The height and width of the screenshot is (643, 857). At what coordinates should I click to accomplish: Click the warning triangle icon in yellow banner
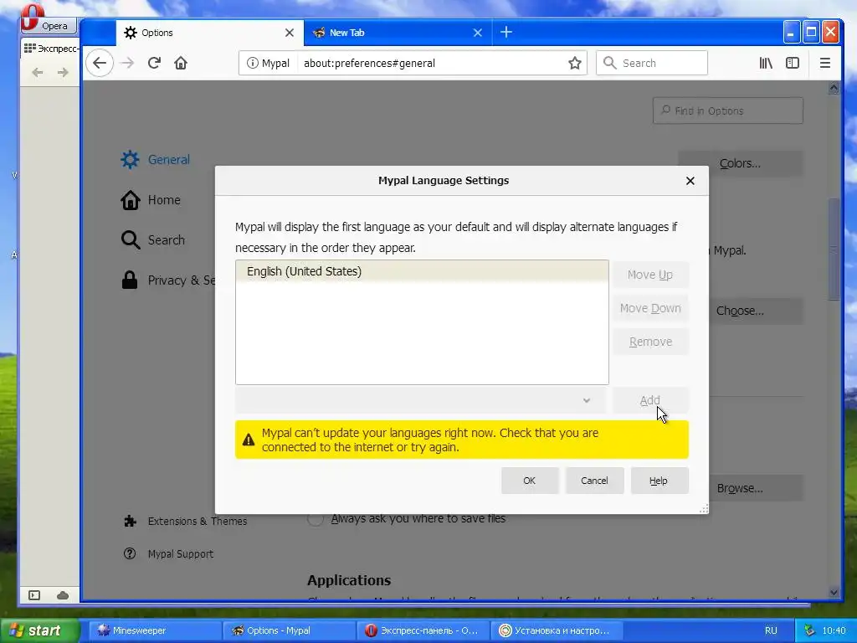pos(249,440)
